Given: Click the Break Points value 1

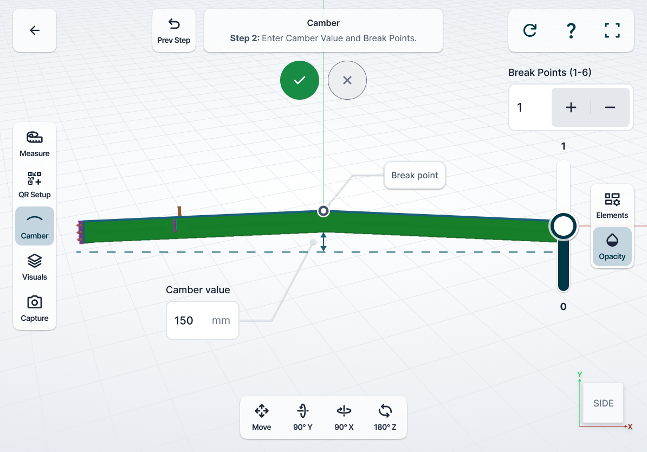Looking at the screenshot, I should tap(520, 107).
